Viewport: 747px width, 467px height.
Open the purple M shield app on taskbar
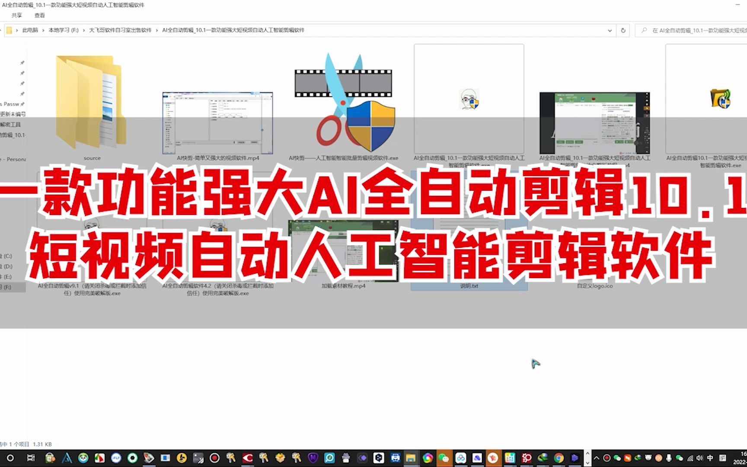pos(313,458)
